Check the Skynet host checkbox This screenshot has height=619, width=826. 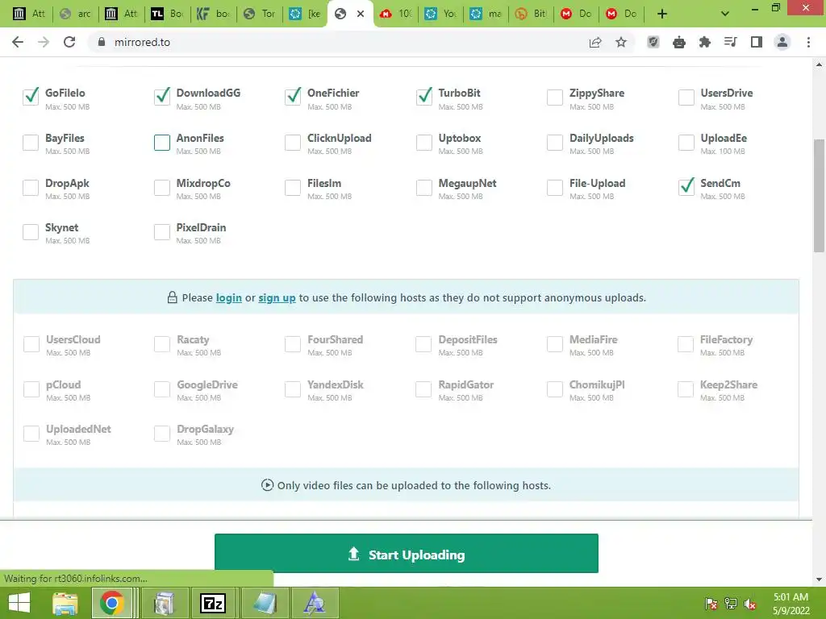(x=31, y=231)
